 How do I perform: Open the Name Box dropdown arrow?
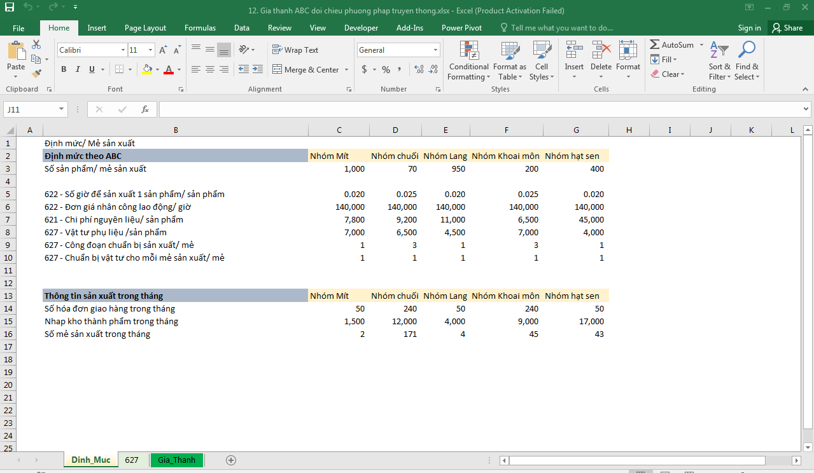(62, 109)
